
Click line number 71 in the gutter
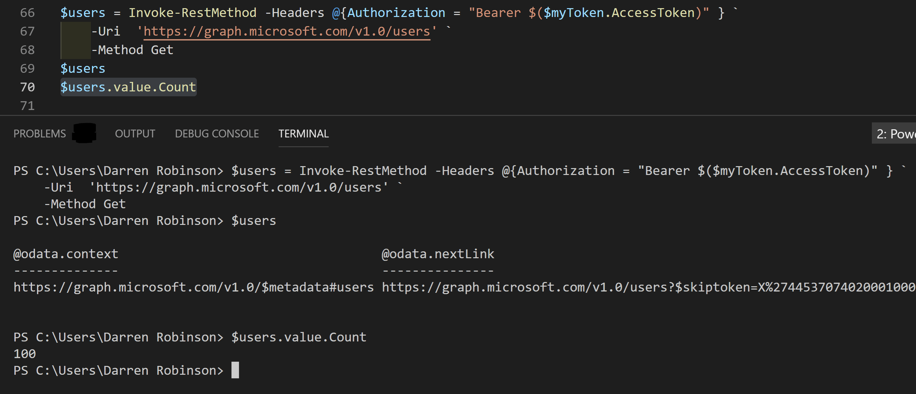click(27, 106)
